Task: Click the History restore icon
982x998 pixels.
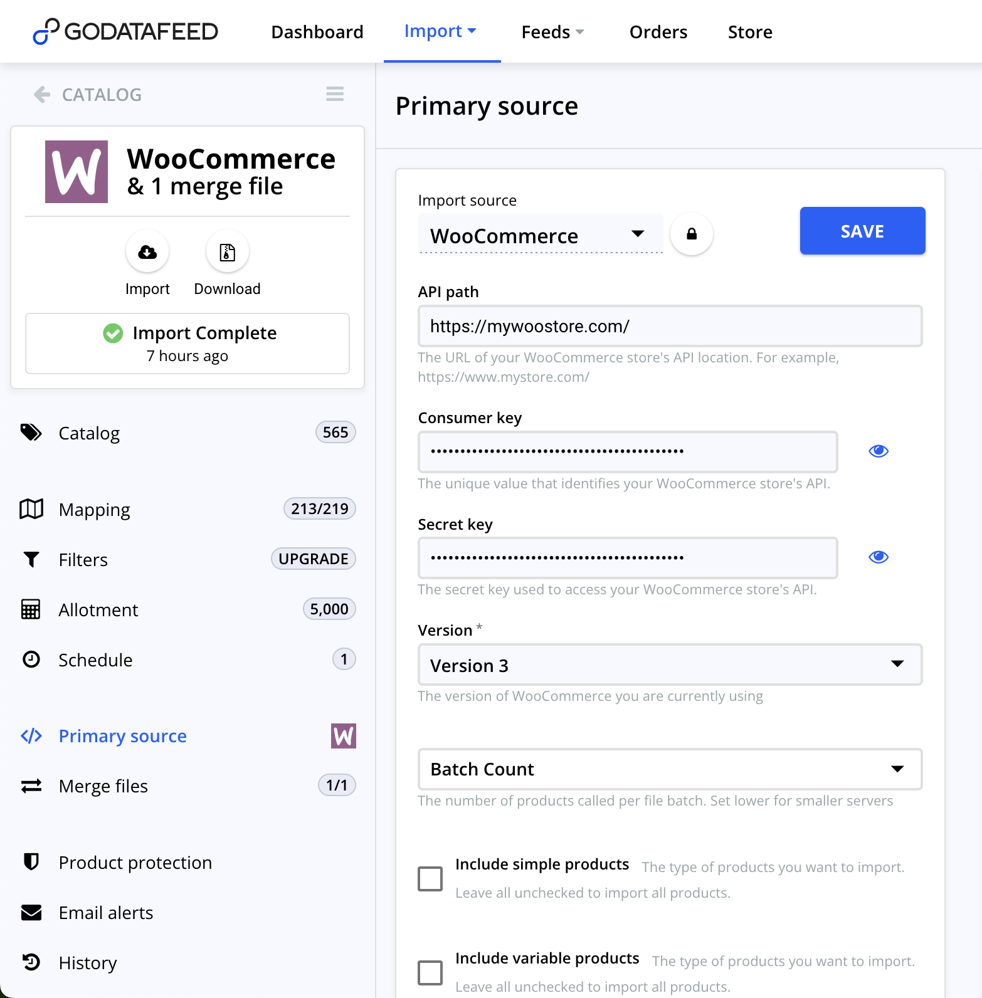Action: 31,962
